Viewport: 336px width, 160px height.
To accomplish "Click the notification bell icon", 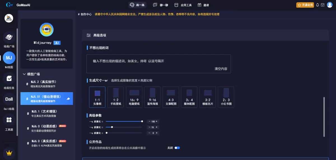I will 317,5.
